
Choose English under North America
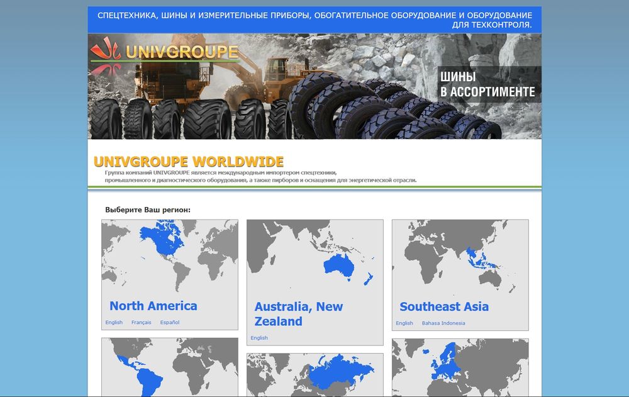[x=114, y=322]
